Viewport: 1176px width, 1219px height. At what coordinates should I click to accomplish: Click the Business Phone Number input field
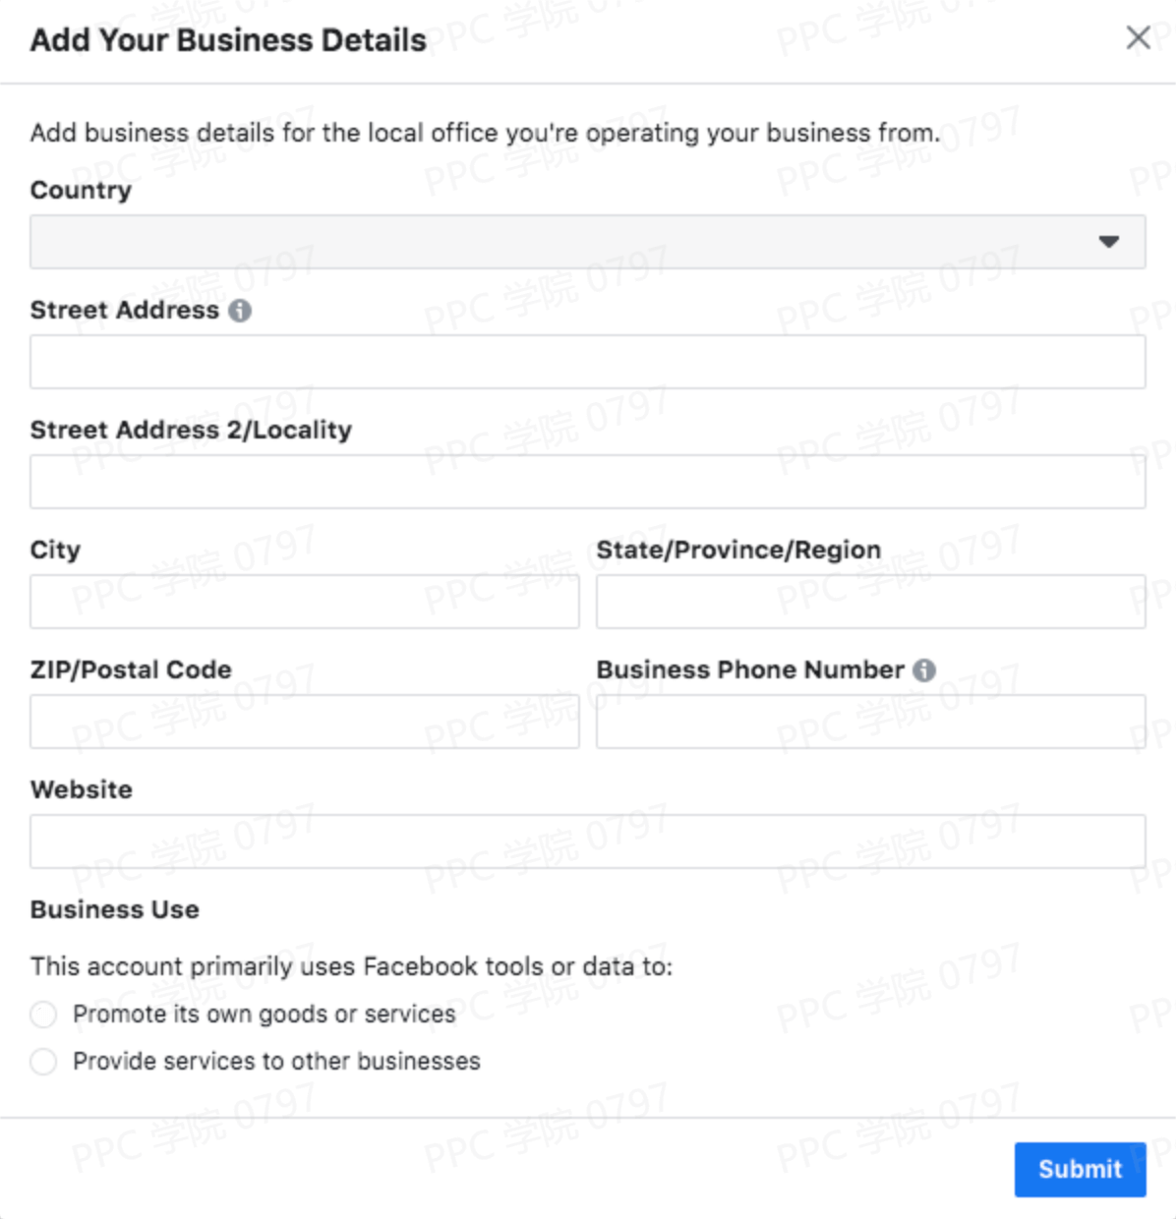(870, 722)
